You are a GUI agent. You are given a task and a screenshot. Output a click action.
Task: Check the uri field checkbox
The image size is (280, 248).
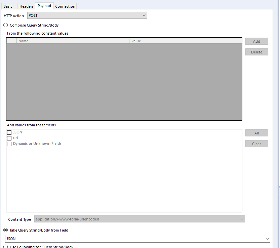9,138
